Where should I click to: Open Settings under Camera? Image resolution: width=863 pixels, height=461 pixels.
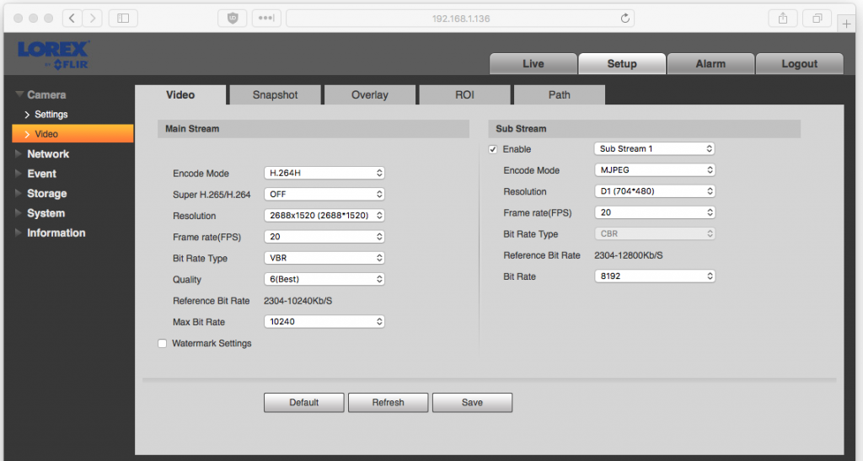pos(46,115)
